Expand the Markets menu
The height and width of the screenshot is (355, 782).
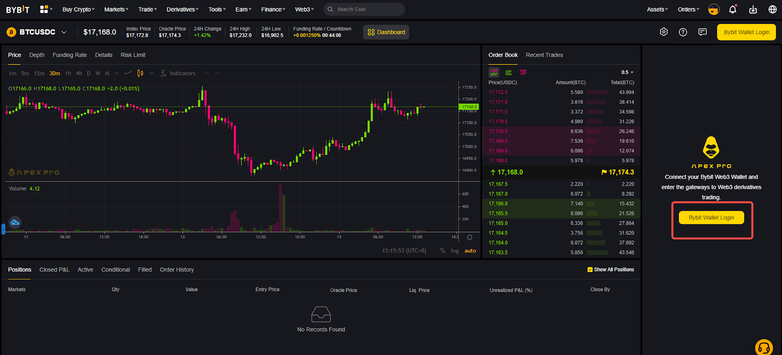coord(116,9)
